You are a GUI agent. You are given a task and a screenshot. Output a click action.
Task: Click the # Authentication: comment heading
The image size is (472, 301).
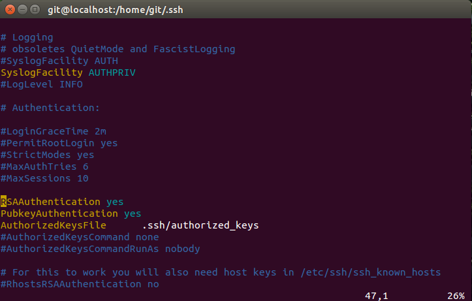tap(50, 108)
